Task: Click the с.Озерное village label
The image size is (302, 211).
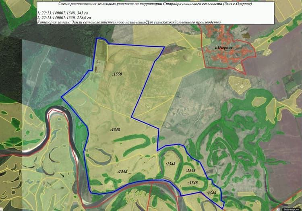Action: tap(223, 48)
